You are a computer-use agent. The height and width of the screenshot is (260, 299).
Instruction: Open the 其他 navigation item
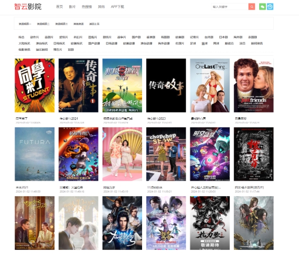coord(101,7)
